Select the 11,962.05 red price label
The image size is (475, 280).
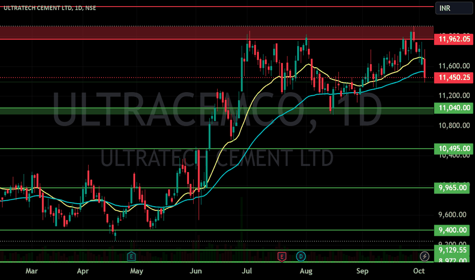[x=454, y=39]
